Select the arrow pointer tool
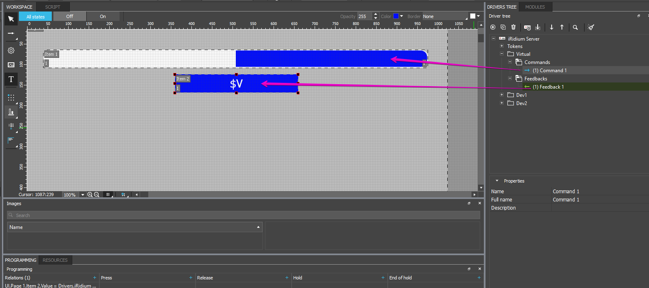The height and width of the screenshot is (288, 649). coord(11,19)
